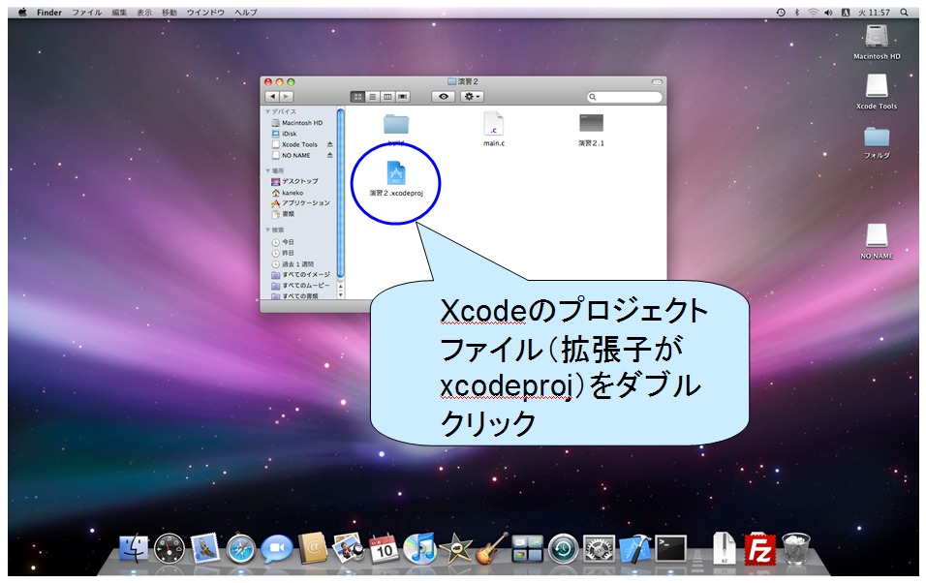926x583 pixels.
Task: Open the ファイル menu
Action: coord(87,13)
